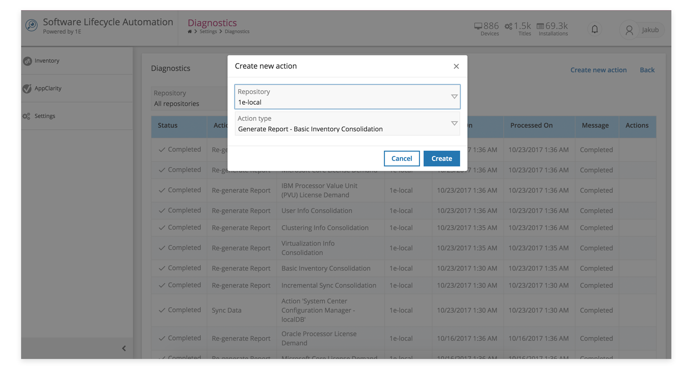Click the Settings gears sidebar icon

27,116
